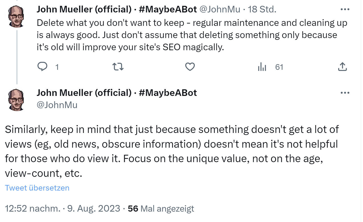Click the retweet arrows icon
Viewport: 363px width, 222px height.
click(x=118, y=67)
